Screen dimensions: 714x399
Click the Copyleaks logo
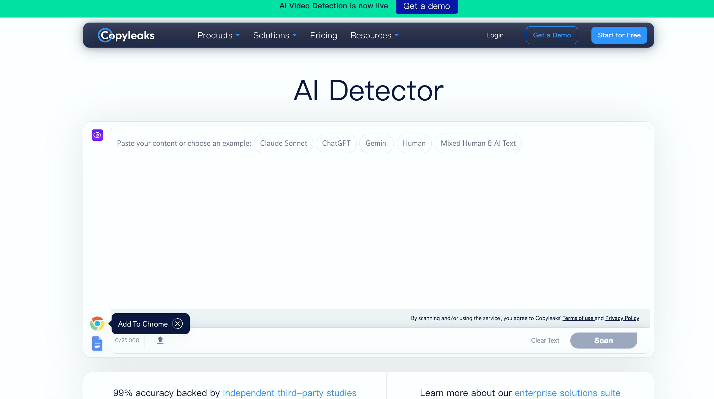click(x=126, y=35)
